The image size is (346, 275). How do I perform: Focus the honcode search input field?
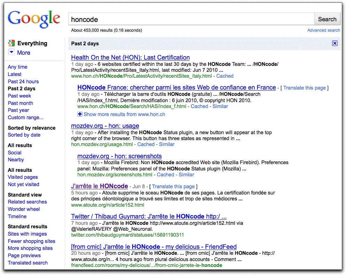tap(191, 19)
